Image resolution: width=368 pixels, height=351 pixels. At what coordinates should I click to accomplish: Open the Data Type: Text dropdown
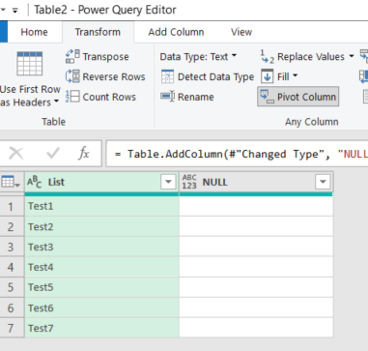pos(198,57)
